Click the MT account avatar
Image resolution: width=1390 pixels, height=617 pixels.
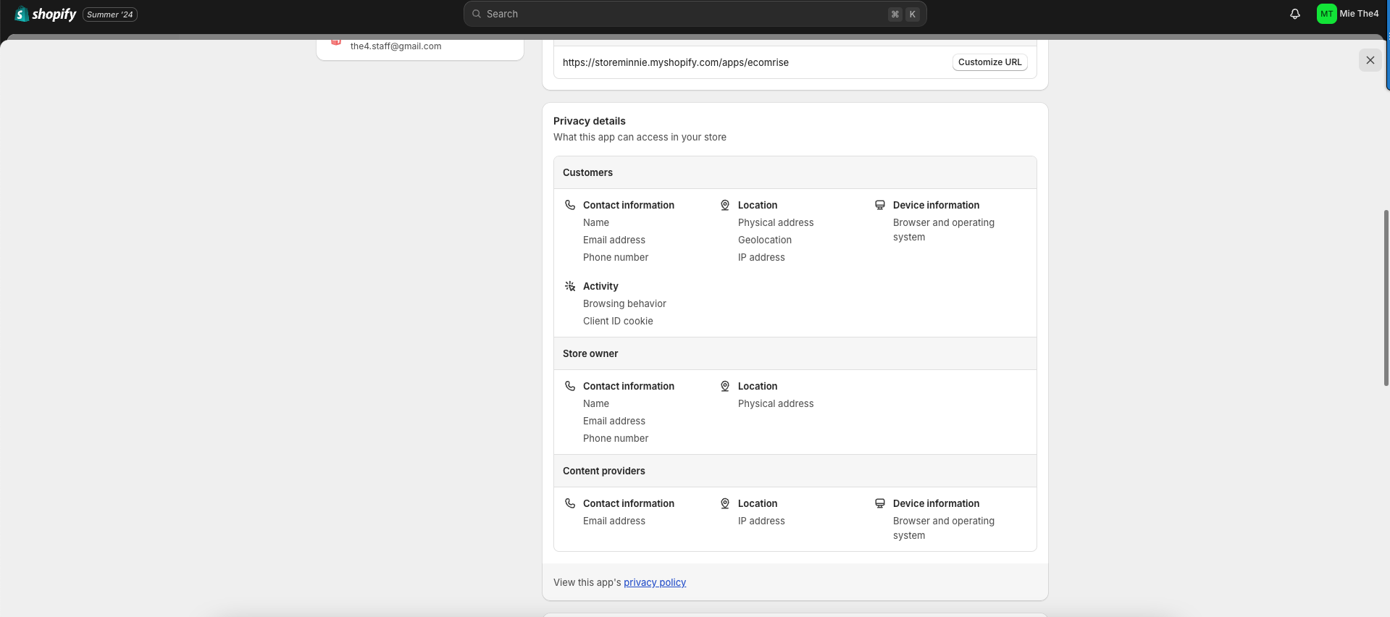tap(1326, 14)
